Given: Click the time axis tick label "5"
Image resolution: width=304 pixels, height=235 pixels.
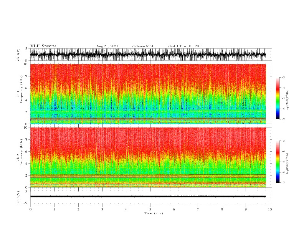Looking at the screenshot, I should [150, 209].
